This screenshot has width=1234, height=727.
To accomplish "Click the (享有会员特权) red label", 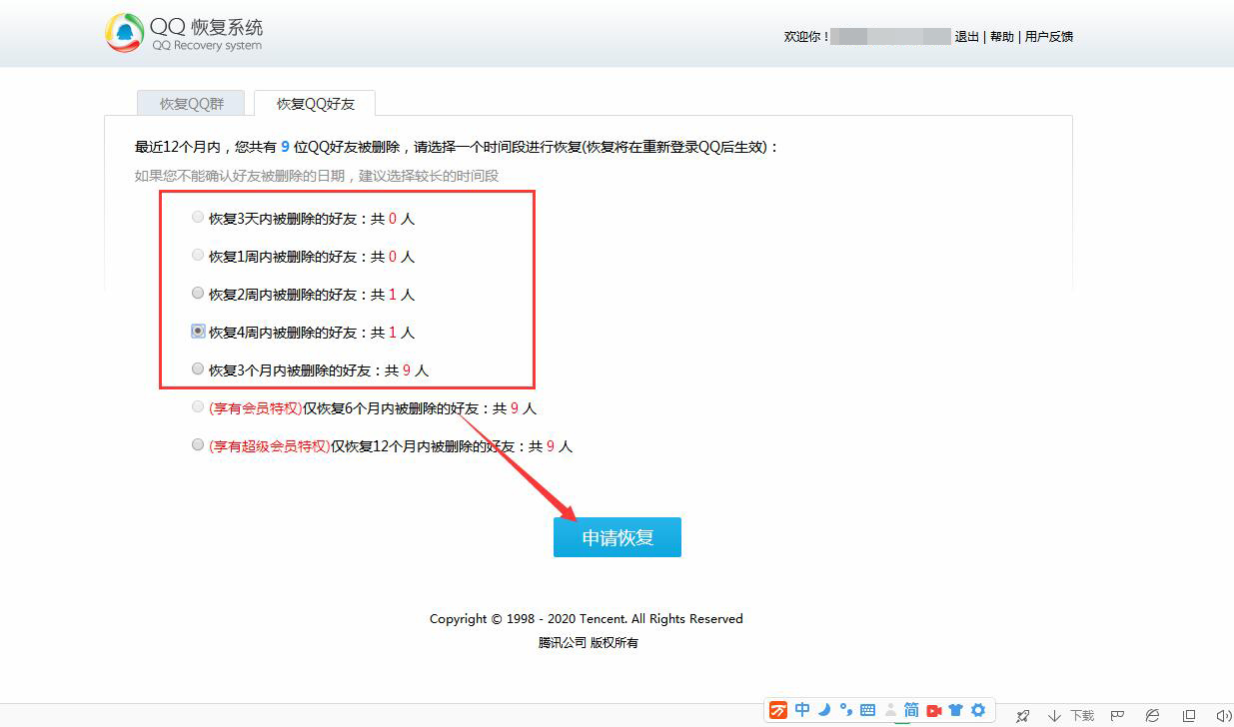I will (255, 408).
